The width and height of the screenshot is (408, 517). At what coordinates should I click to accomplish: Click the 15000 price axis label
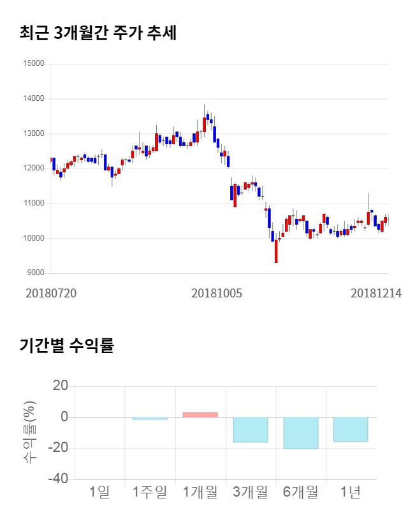pyautogui.click(x=33, y=64)
